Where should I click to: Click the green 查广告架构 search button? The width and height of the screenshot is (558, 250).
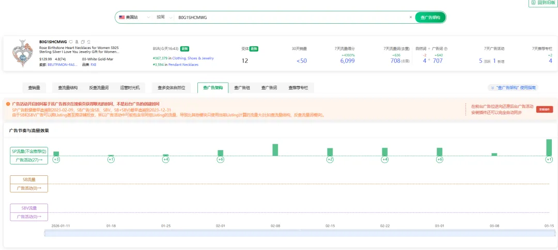tap(430, 17)
